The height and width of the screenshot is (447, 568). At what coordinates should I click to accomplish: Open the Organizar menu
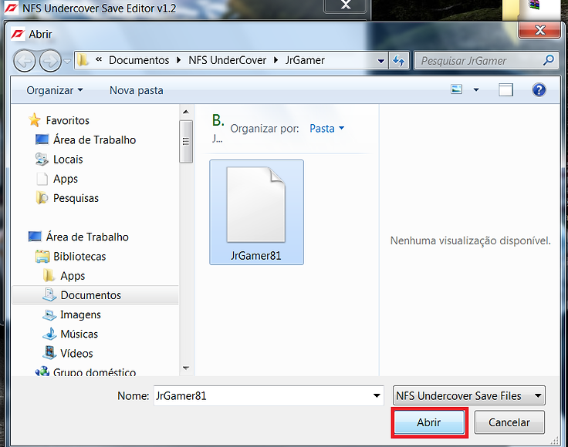coord(55,90)
